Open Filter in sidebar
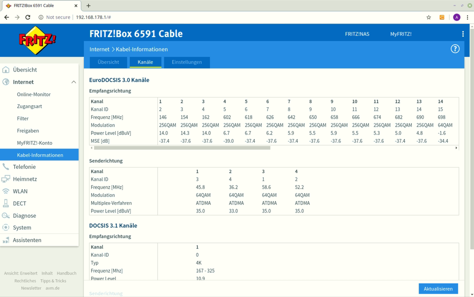Screen dimensions: 474x297 coord(23,119)
